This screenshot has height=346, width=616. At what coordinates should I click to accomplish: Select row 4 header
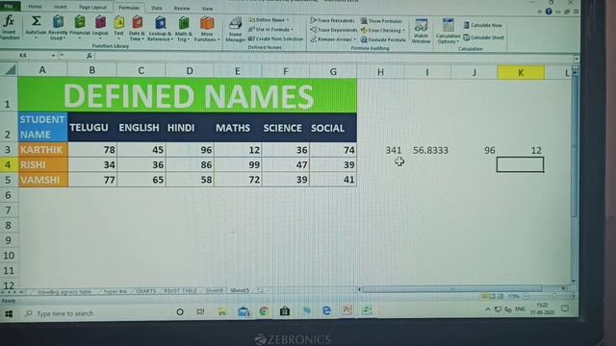point(8,164)
